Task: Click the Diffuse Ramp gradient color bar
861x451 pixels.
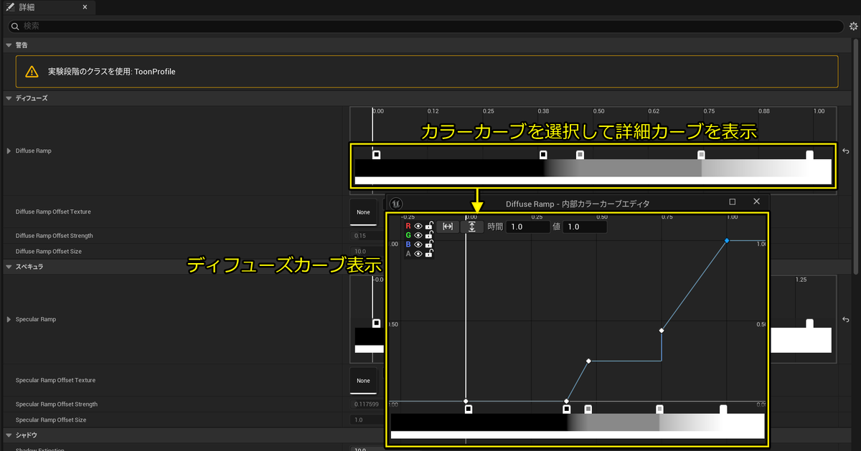Action: 593,171
